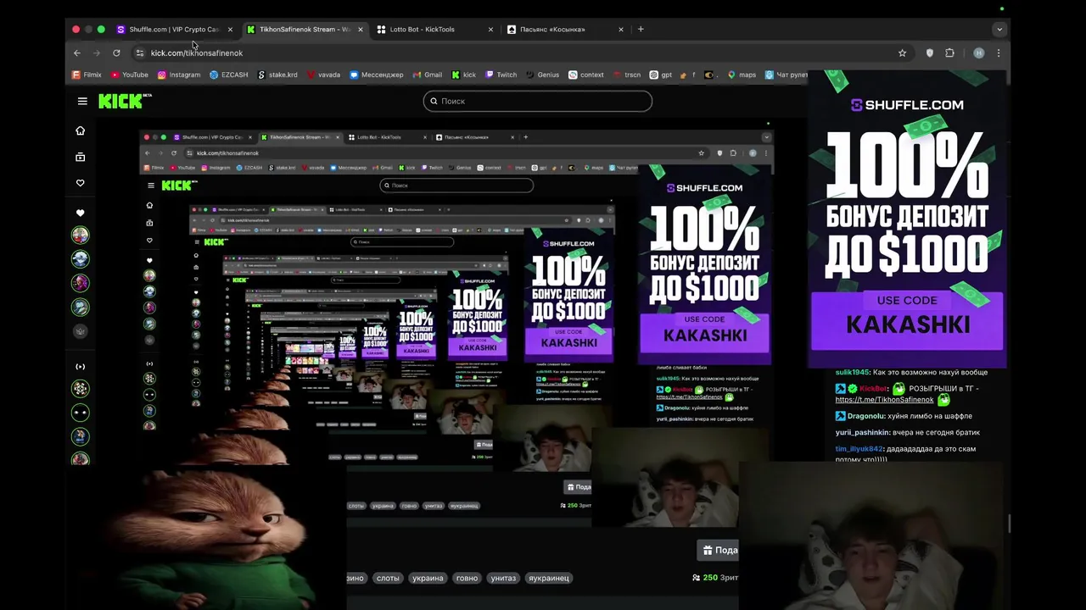Open the EZCASH bookmark
Image resolution: width=1086 pixels, height=610 pixels.
pyautogui.click(x=228, y=75)
